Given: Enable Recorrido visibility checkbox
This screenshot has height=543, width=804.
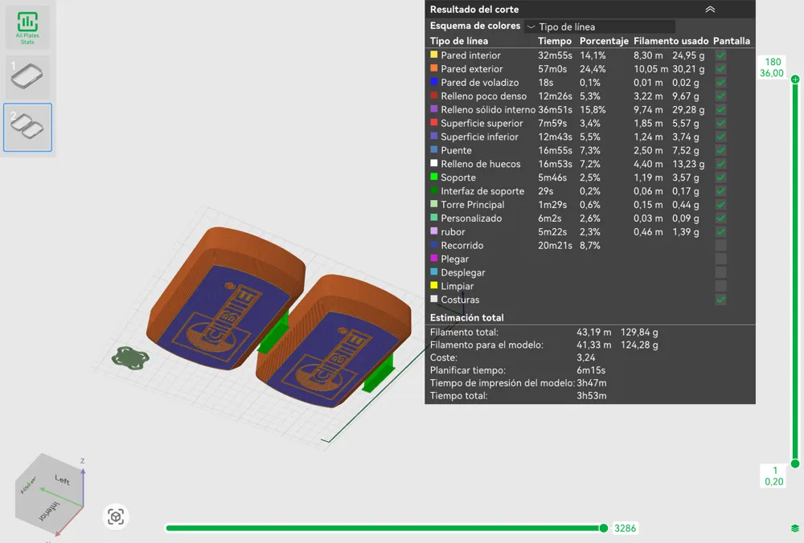Looking at the screenshot, I should pyautogui.click(x=721, y=245).
